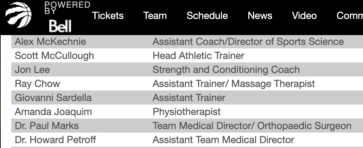Viewport: 363px width, 148px height.
Task: Click the Raptors basketball logo
Action: pos(18,15)
